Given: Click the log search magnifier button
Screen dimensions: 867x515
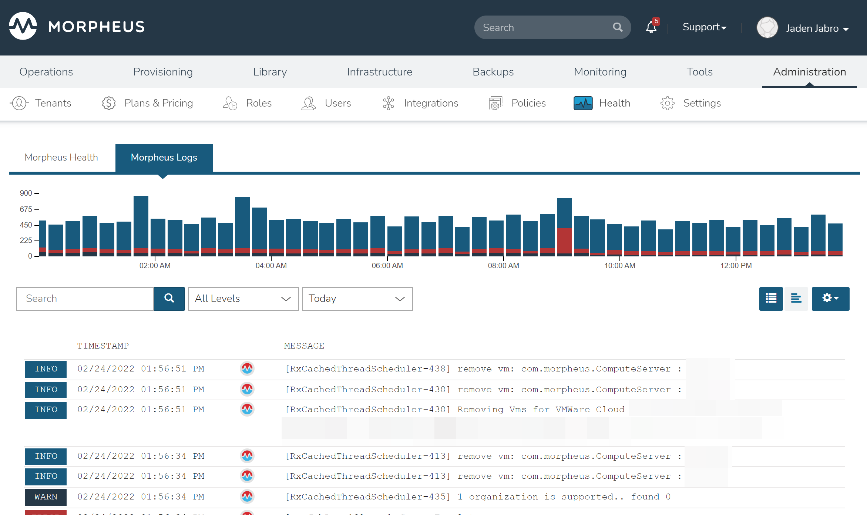Looking at the screenshot, I should (x=169, y=299).
